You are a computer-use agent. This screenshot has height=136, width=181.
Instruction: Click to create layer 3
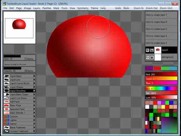[161, 43]
